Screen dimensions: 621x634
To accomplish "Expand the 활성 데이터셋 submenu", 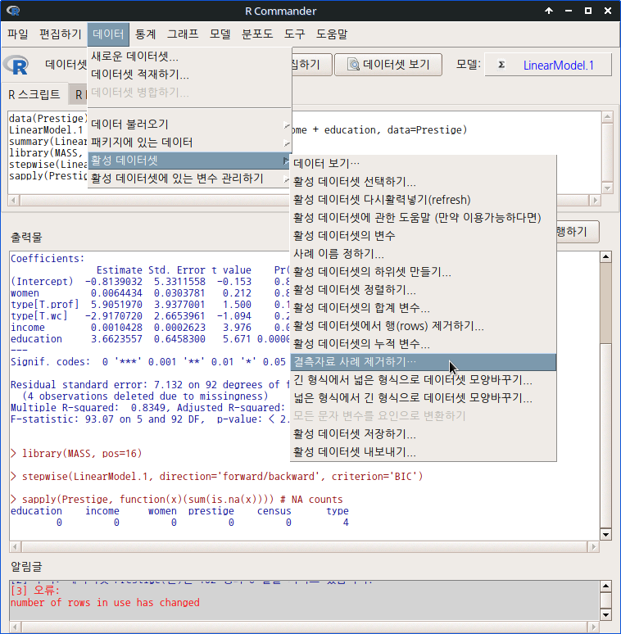I will coord(189,161).
